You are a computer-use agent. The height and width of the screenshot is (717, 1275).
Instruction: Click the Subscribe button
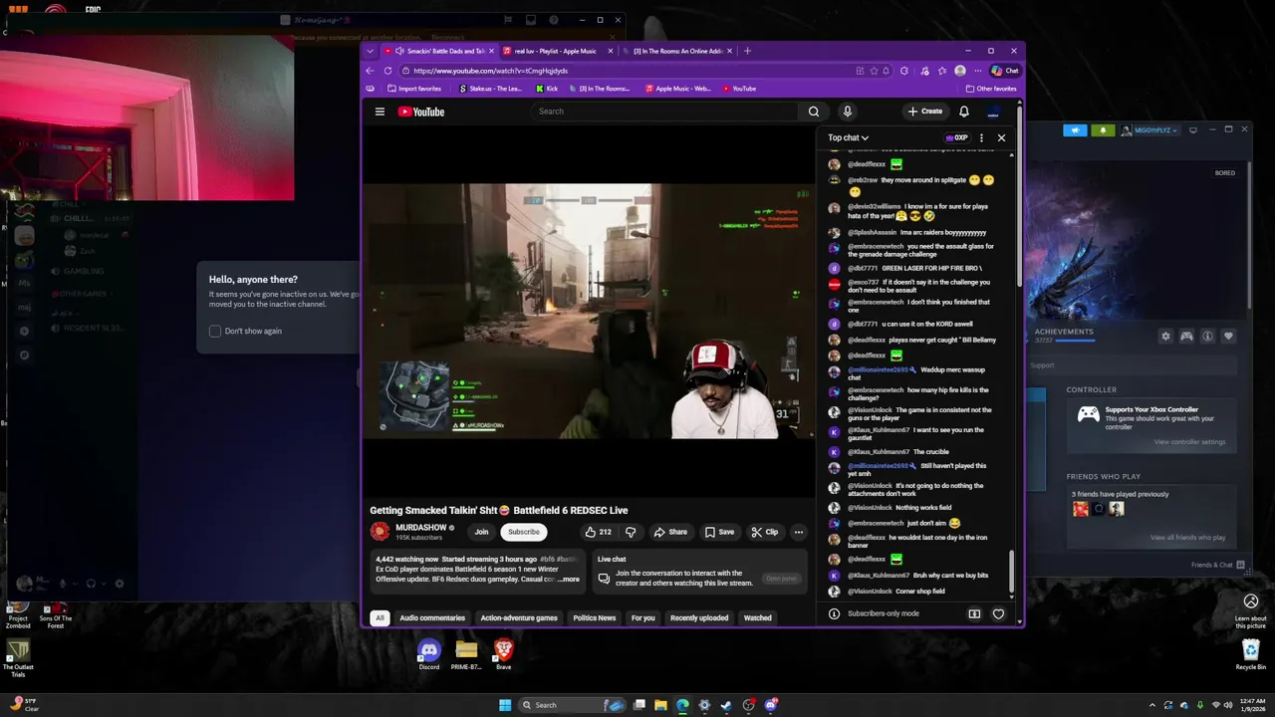pos(524,532)
